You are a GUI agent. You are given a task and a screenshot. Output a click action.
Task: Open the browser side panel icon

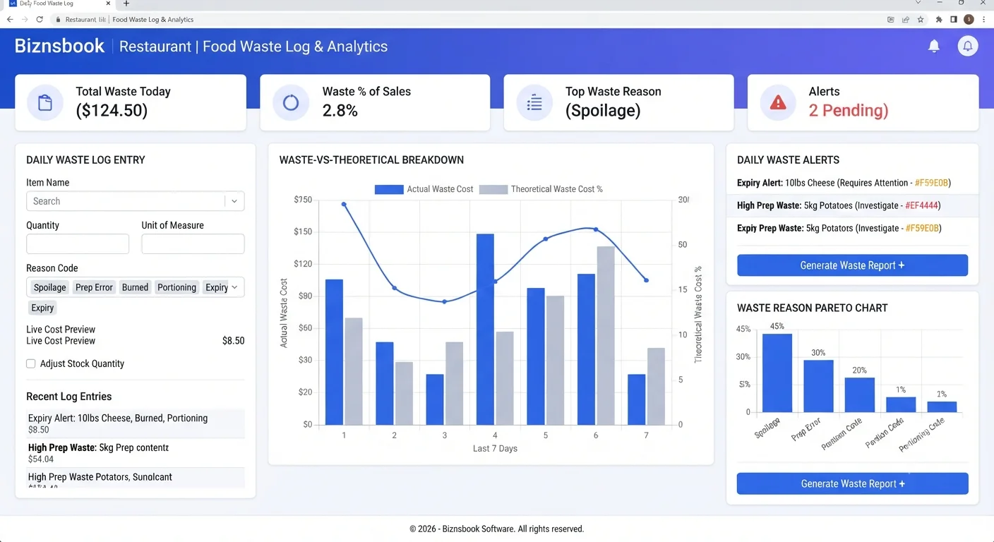coord(954,20)
